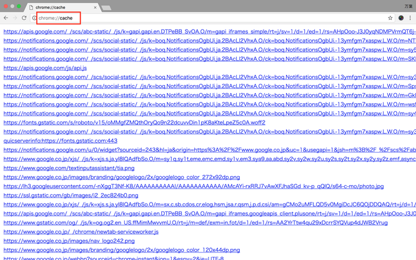Click the macOS fullscreen green window button
This screenshot has width=416, height=260.
pyautogui.click(x=19, y=6)
